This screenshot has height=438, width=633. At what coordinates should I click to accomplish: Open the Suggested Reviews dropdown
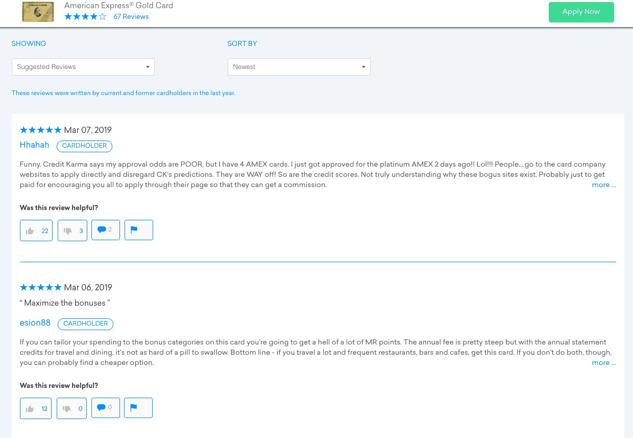[83, 67]
